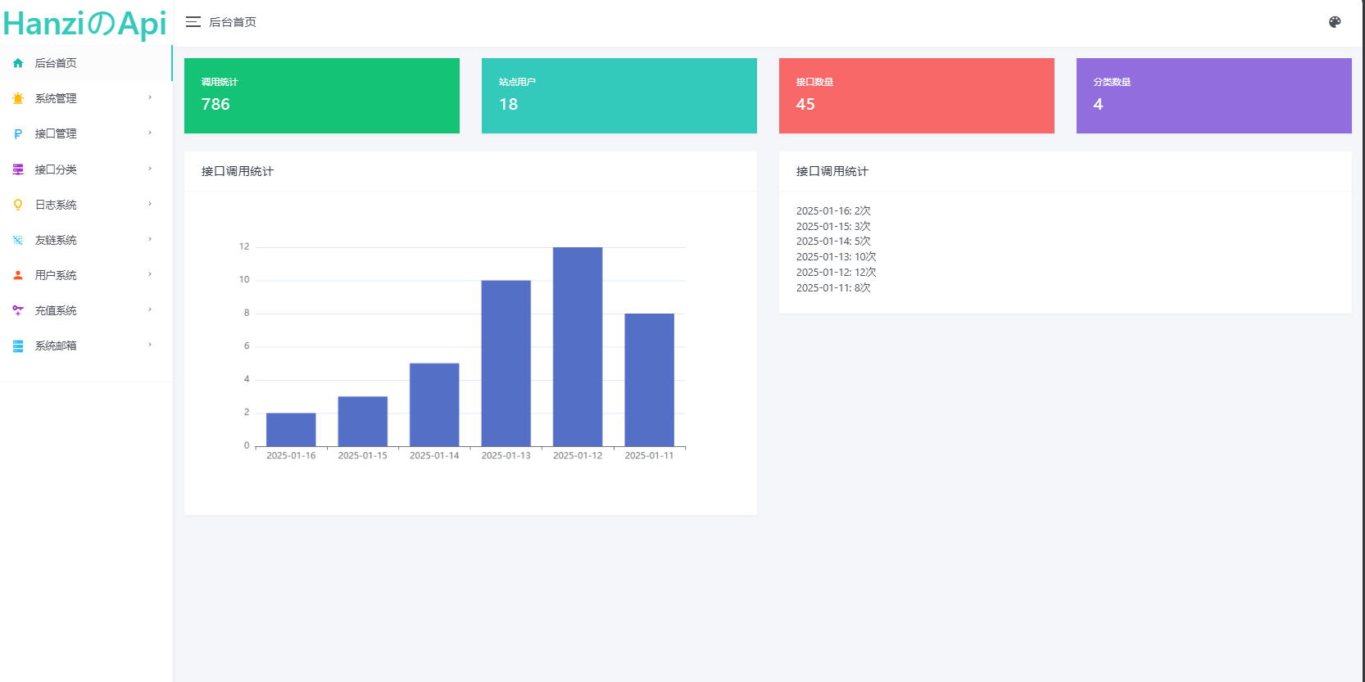
Task: Click the 2025-01-13 bar in chart
Action: [x=506, y=364]
